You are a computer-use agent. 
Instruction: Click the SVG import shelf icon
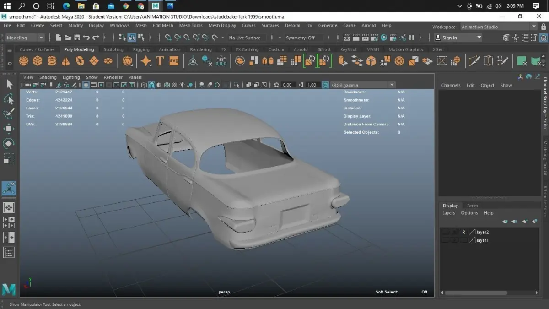[x=174, y=61]
